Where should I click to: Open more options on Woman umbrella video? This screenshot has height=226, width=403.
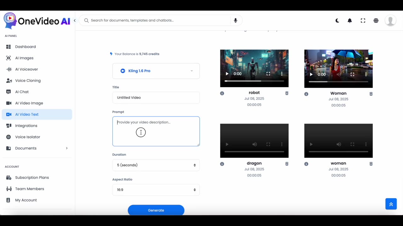click(366, 74)
